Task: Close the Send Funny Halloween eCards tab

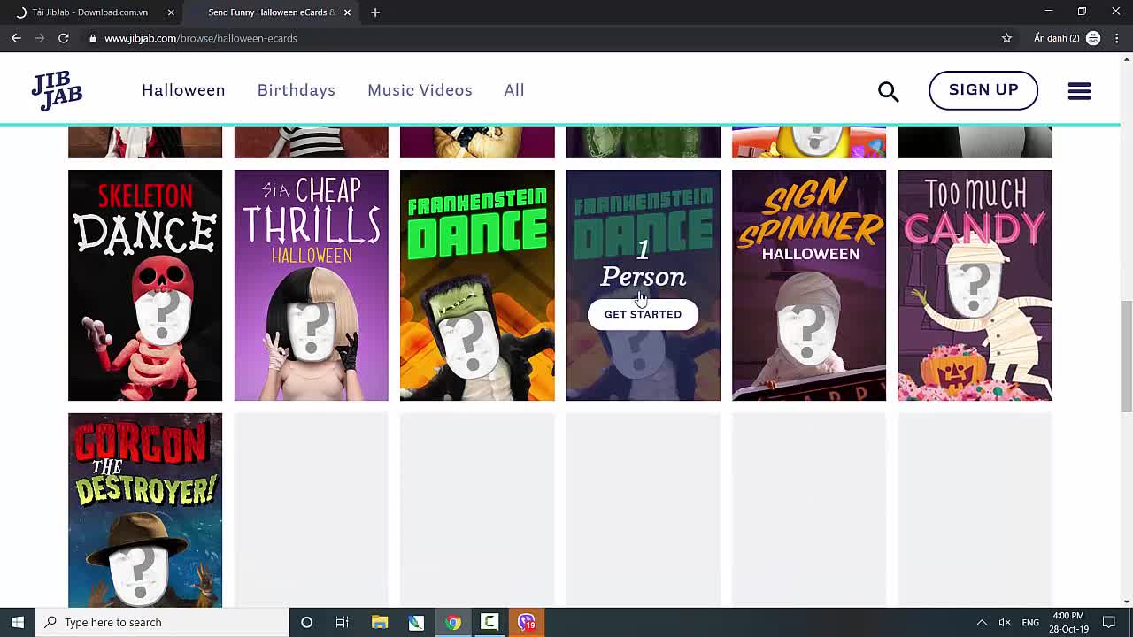Action: [x=347, y=12]
